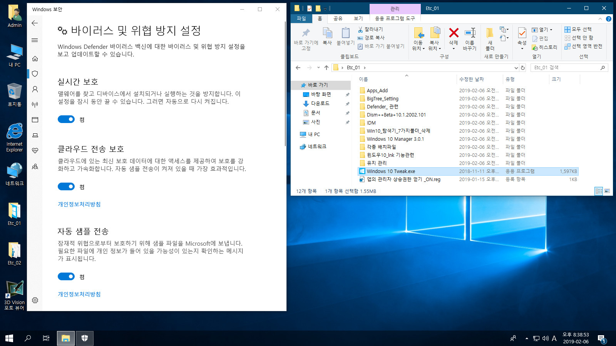This screenshot has height=346, width=616.
Task: Open Account protection person icon
Action: [35, 89]
